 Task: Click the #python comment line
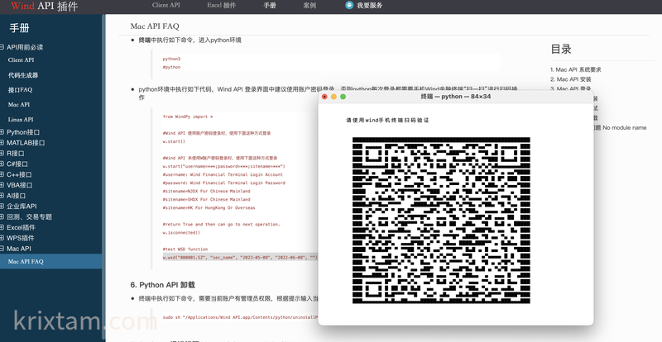tap(171, 67)
